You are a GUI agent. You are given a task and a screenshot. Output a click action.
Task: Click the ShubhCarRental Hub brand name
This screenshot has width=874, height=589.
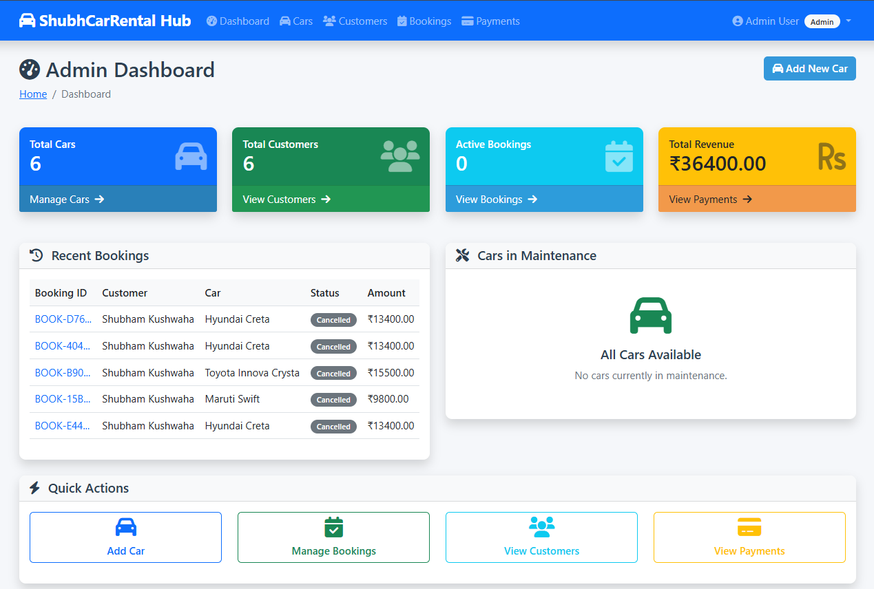coord(115,21)
